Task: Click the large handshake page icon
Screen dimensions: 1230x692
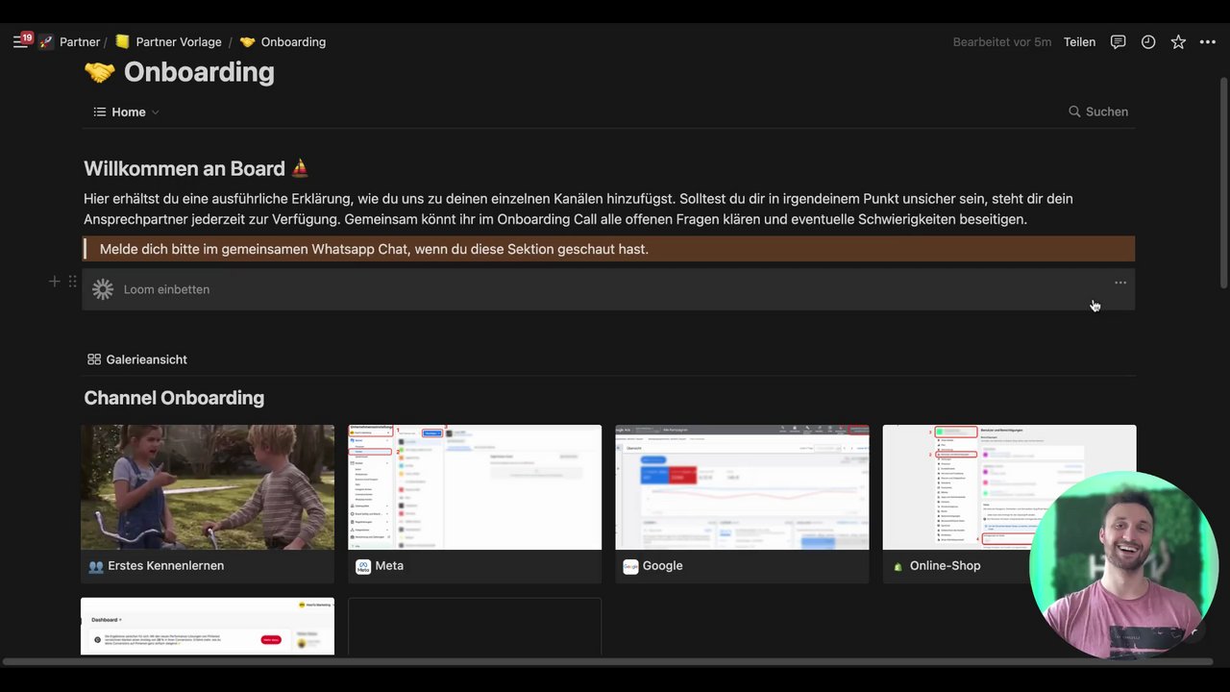Action: click(99, 72)
